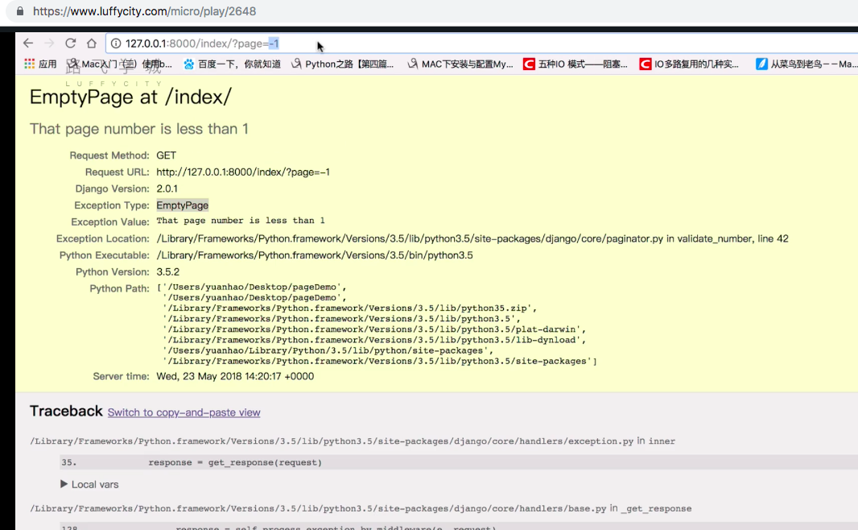Viewport: 858px width, 530px height.
Task: Click the base.py in _get_response frame path
Action: pyautogui.click(x=361, y=508)
